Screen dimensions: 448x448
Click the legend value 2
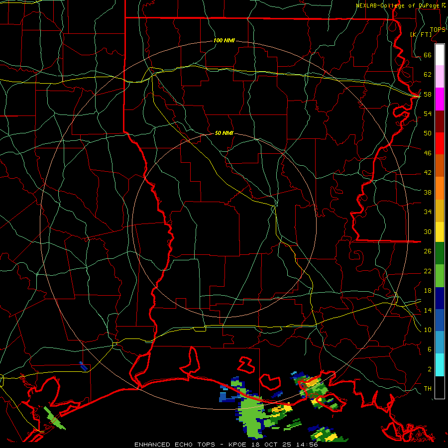click(430, 369)
